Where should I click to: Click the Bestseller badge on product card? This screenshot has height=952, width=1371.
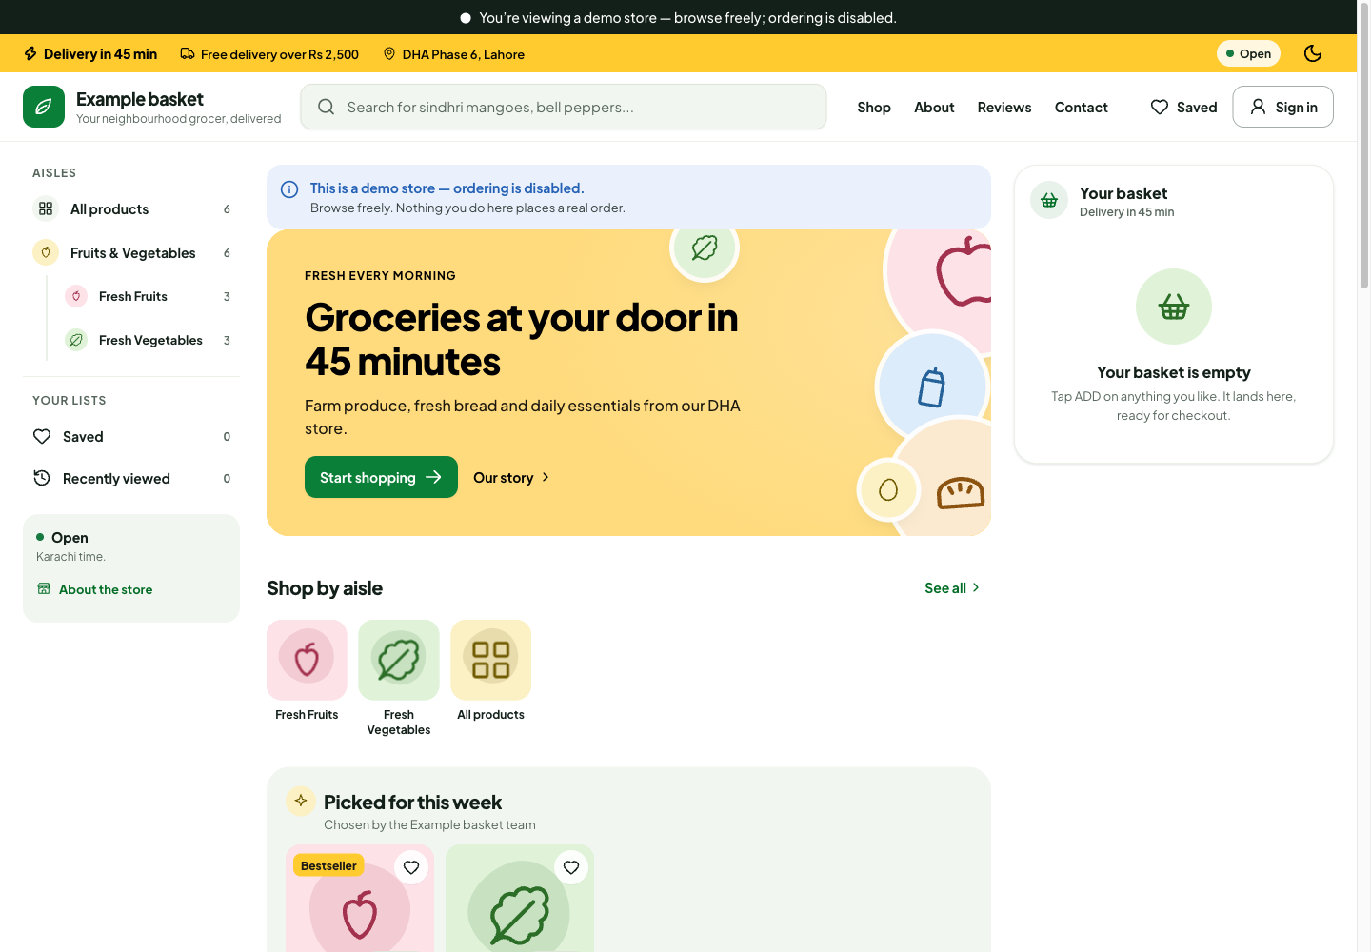[x=328, y=865]
